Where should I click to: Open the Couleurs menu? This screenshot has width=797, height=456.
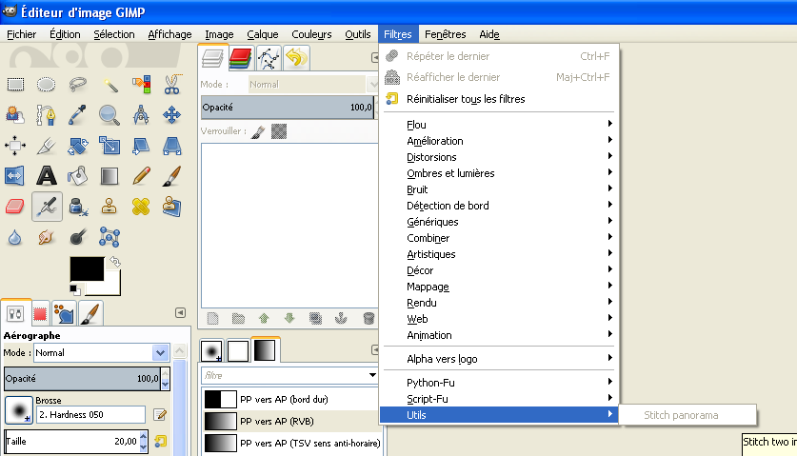(311, 34)
